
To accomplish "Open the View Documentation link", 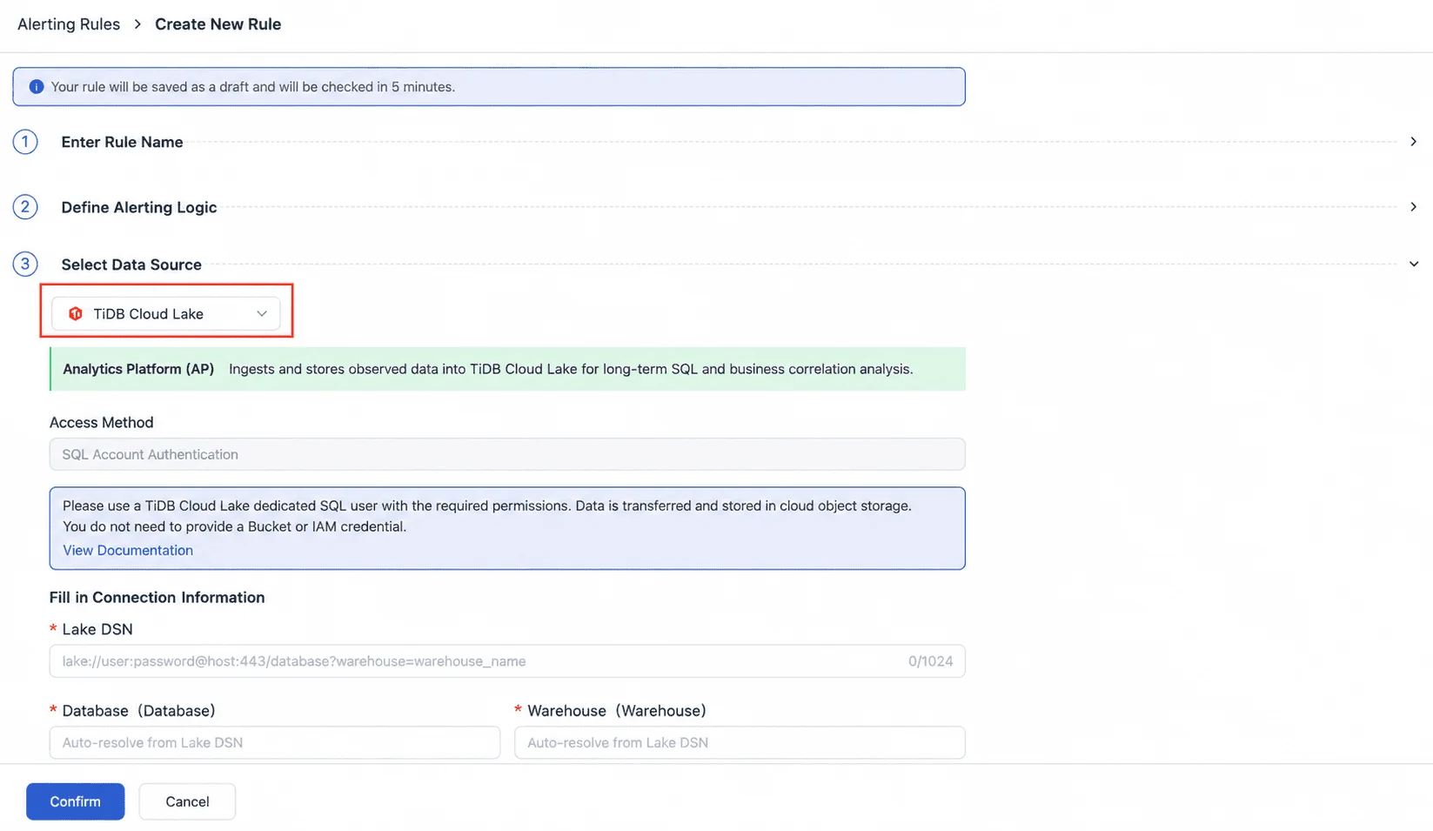I will click(x=128, y=550).
